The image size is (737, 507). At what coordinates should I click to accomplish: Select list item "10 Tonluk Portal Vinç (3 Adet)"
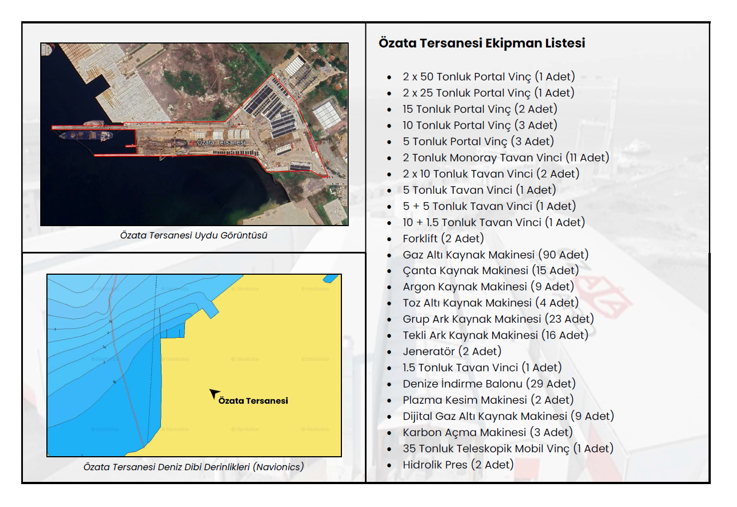point(480,125)
